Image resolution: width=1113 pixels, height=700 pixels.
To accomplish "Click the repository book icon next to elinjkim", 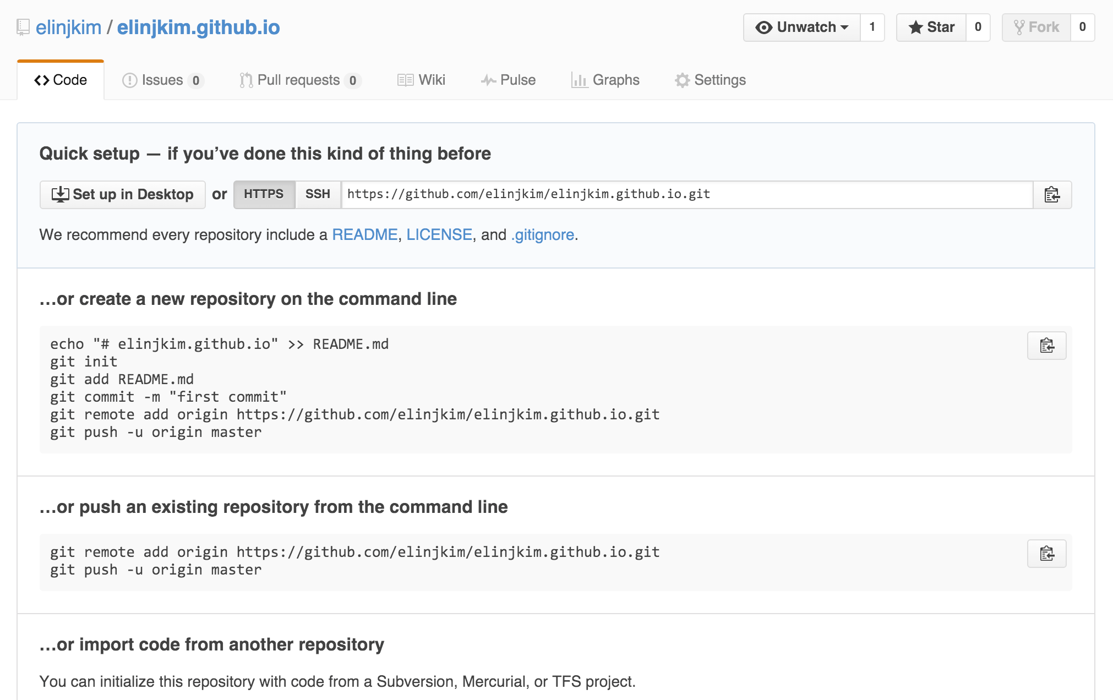I will 23,26.
